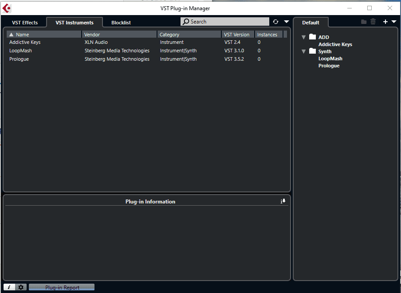The width and height of the screenshot is (401, 293).
Task: Click the trash delete icon in collection panel
Action: click(373, 22)
